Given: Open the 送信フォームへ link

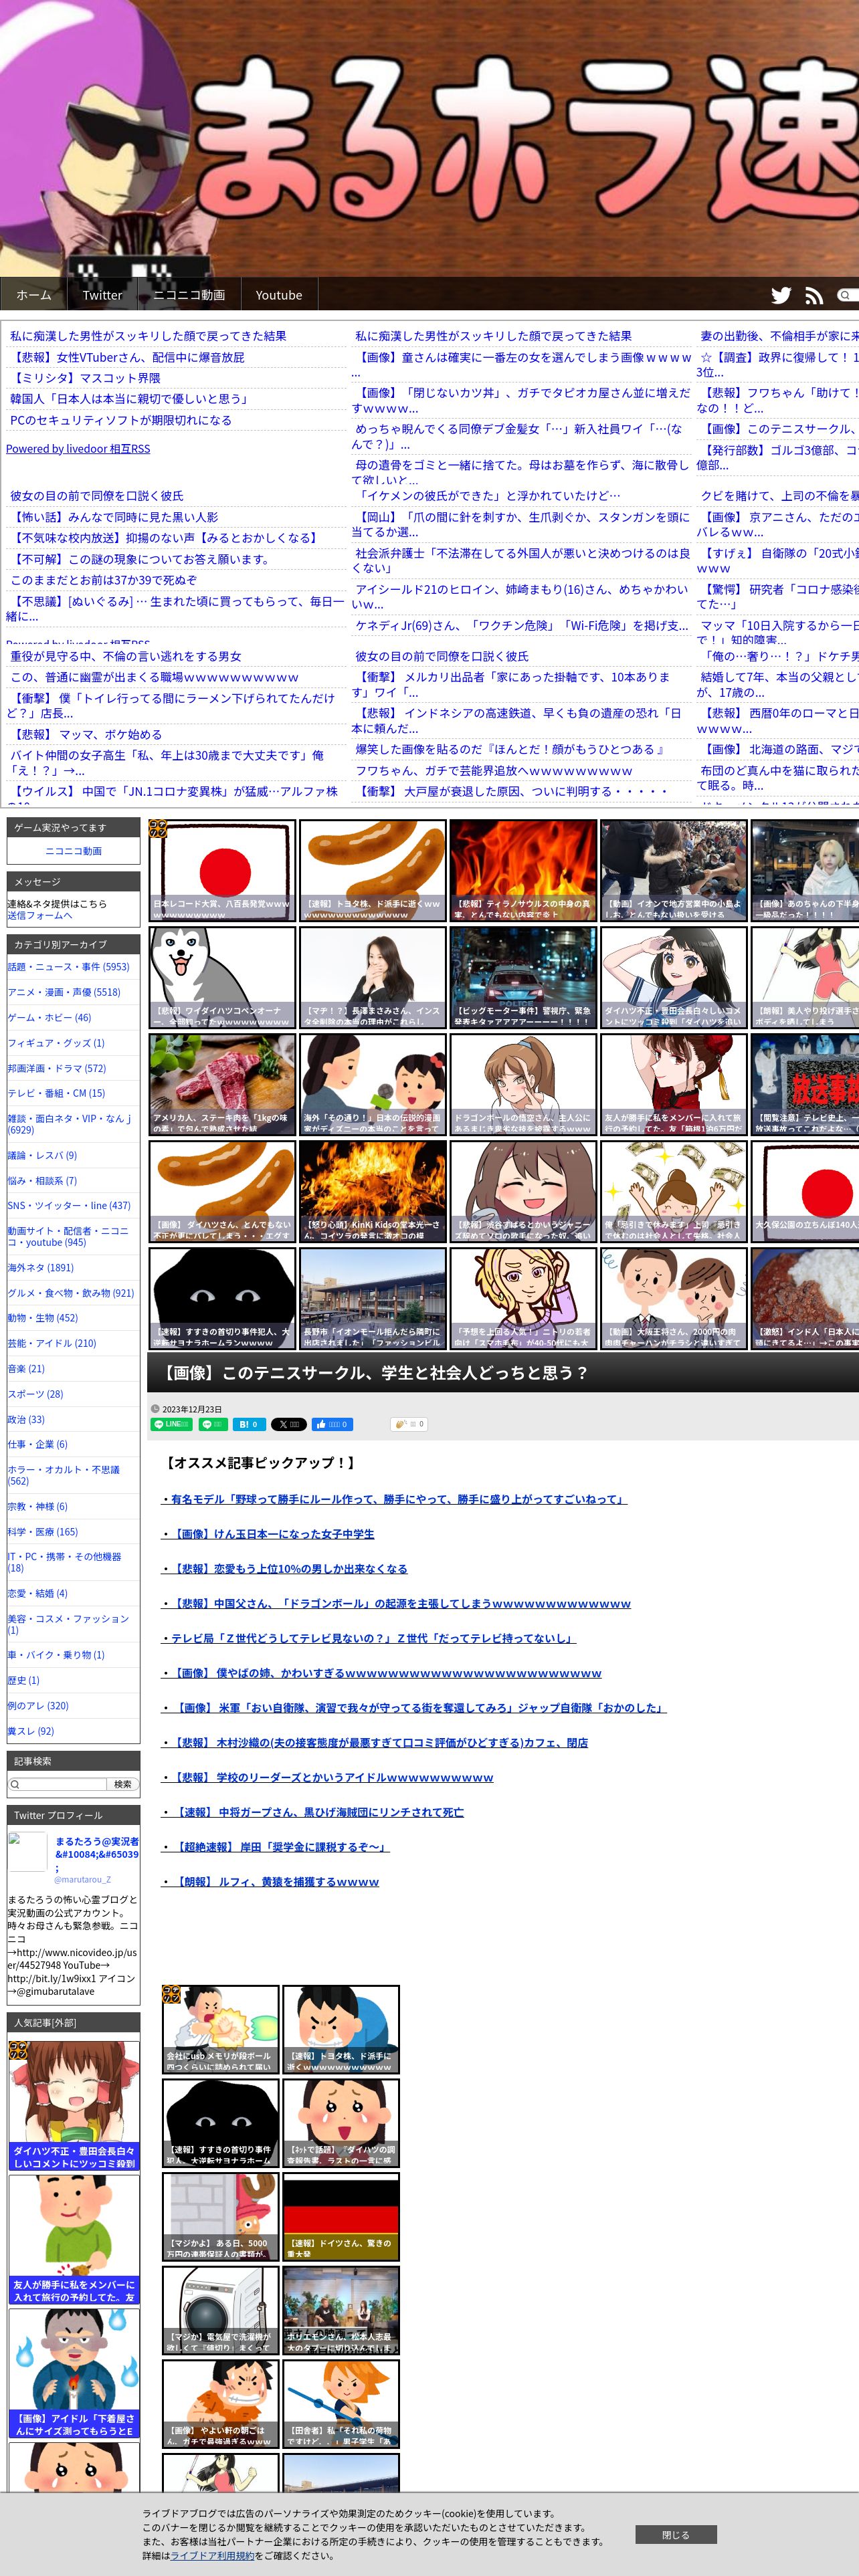Looking at the screenshot, I should (x=40, y=915).
